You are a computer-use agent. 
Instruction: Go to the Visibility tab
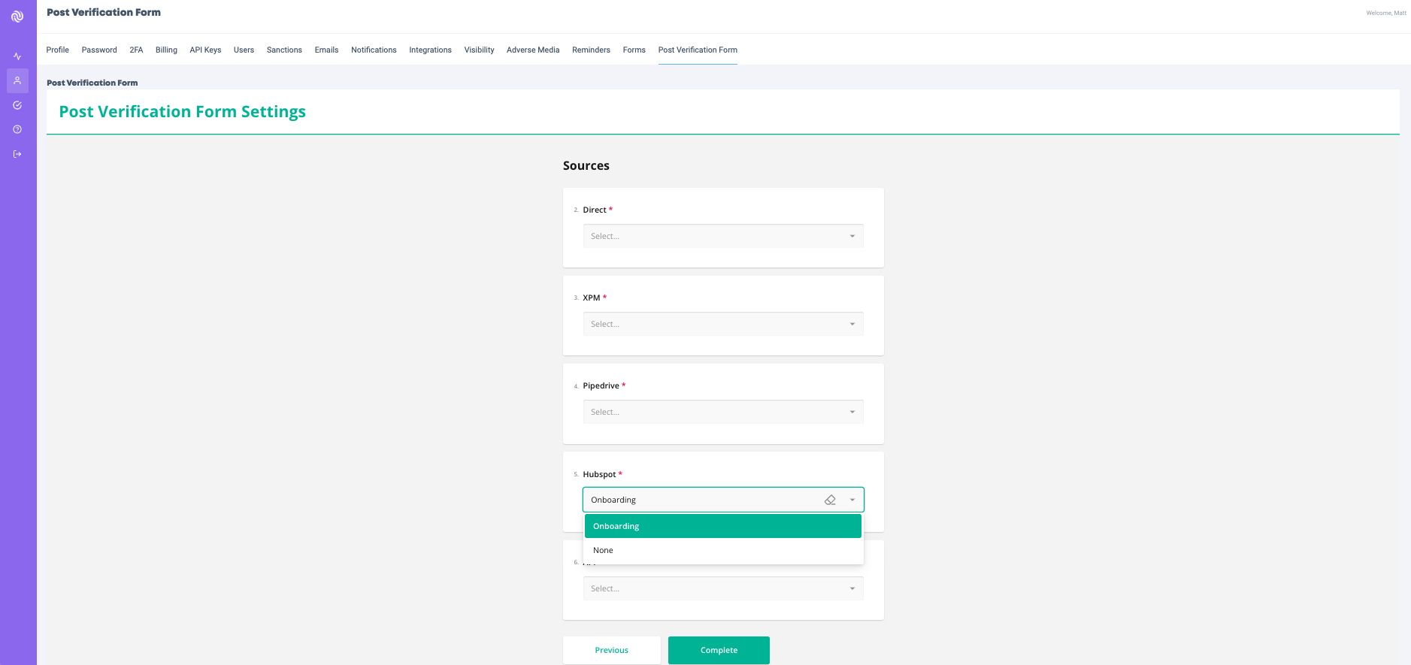click(x=479, y=50)
